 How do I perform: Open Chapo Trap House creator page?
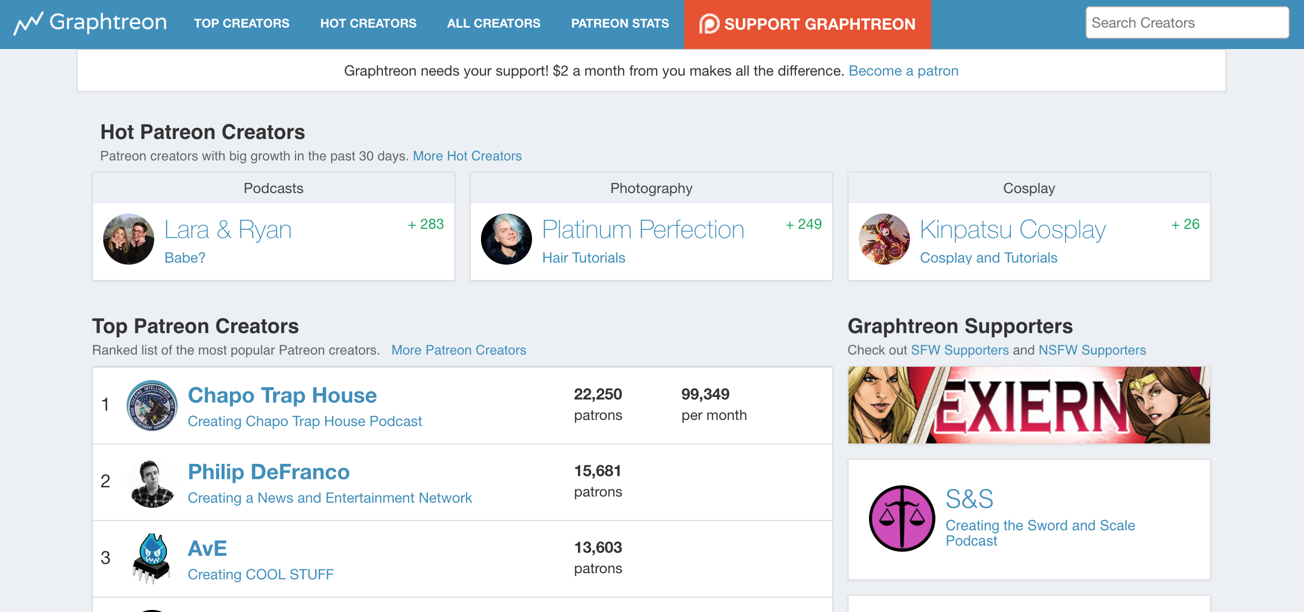pos(282,395)
